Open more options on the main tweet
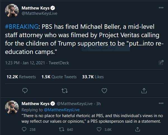 pos(161,8)
